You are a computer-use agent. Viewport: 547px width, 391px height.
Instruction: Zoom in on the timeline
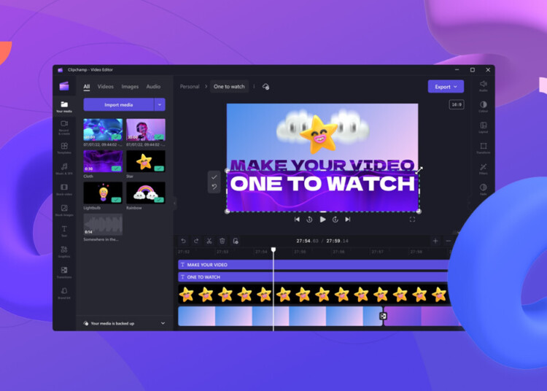pyautogui.click(x=435, y=241)
